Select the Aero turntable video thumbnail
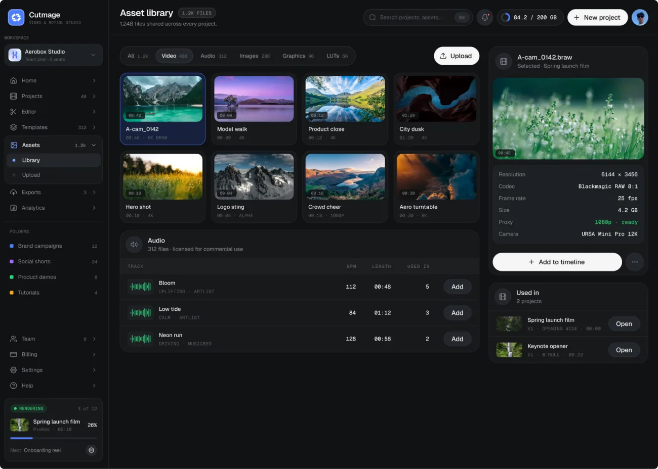This screenshot has height=469, width=658. (x=436, y=177)
